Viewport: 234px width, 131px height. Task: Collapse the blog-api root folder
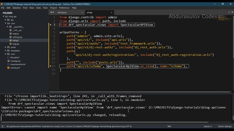tap(3, 16)
